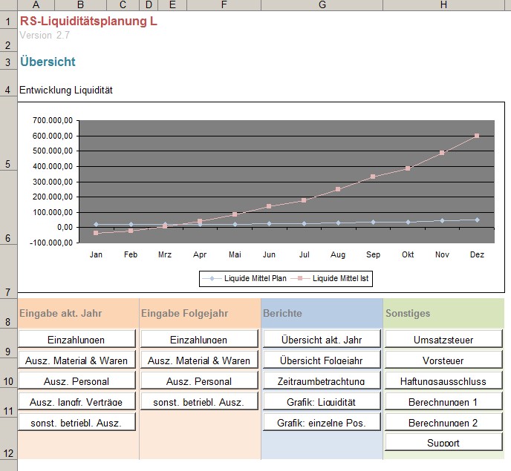Open the Übersicht Folgejahr report
Screen dimensions: 511x471
coord(322,360)
